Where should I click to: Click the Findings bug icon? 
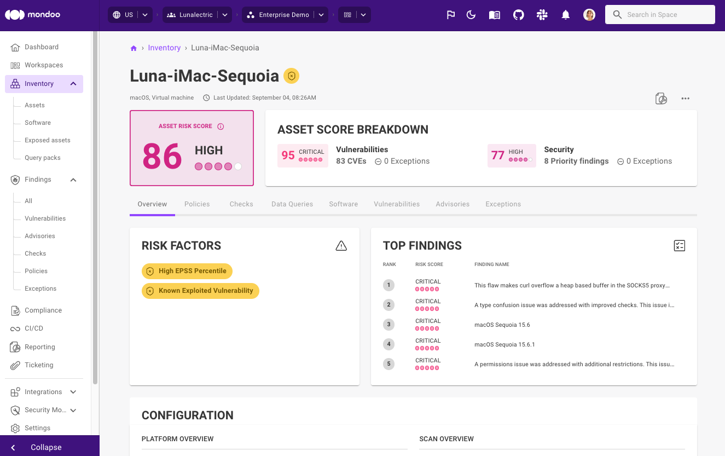click(15, 180)
